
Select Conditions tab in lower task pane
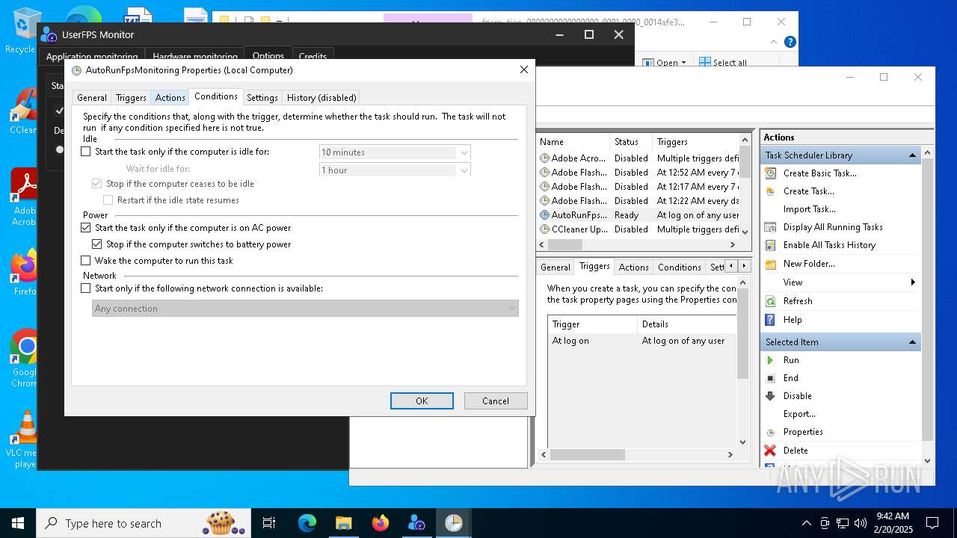click(680, 267)
